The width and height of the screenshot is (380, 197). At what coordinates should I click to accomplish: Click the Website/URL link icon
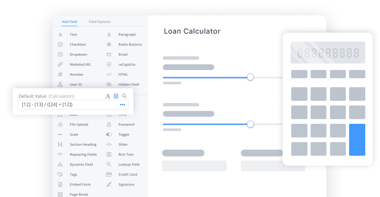click(x=60, y=64)
